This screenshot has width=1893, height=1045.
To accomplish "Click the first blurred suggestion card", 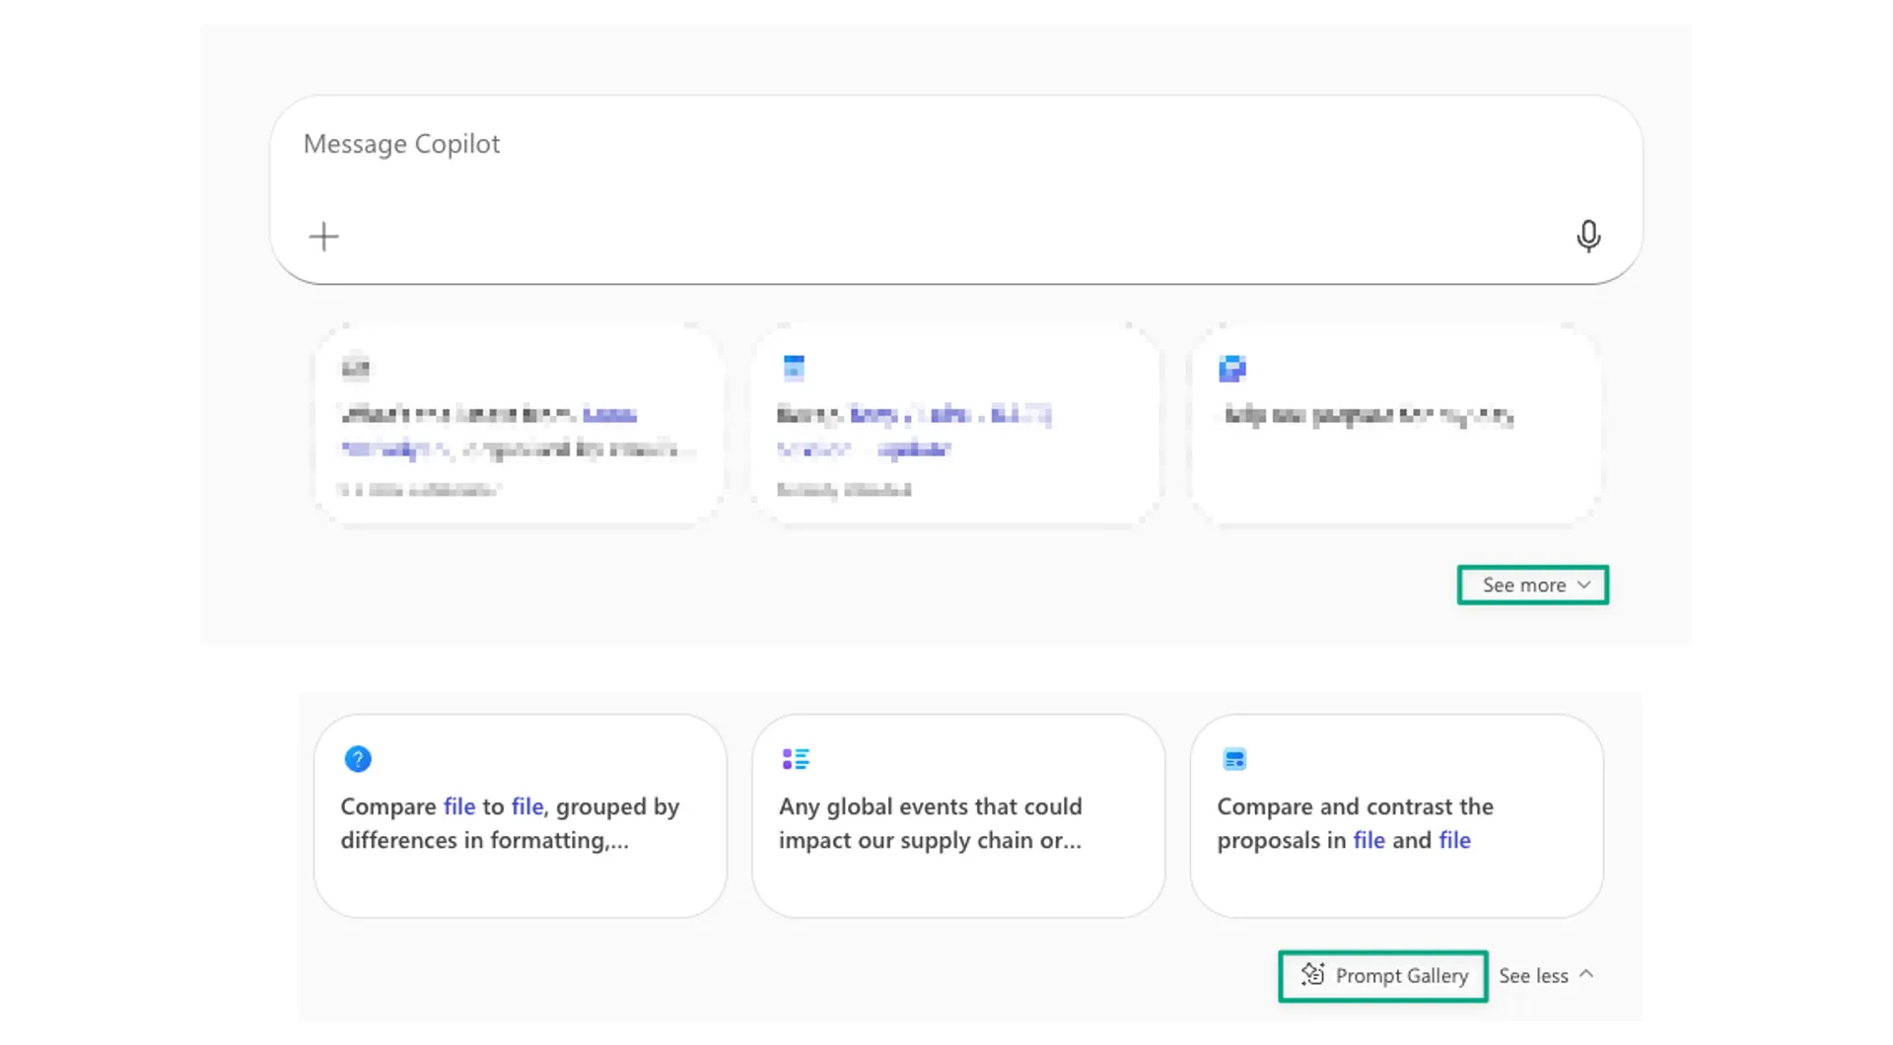I will coord(519,424).
